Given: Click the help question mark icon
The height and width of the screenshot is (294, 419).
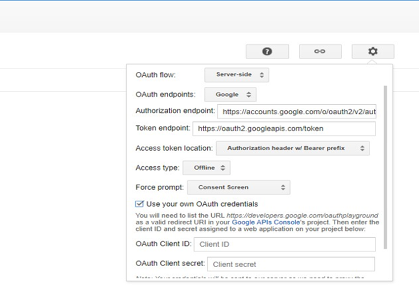Looking at the screenshot, I should coord(267,51).
